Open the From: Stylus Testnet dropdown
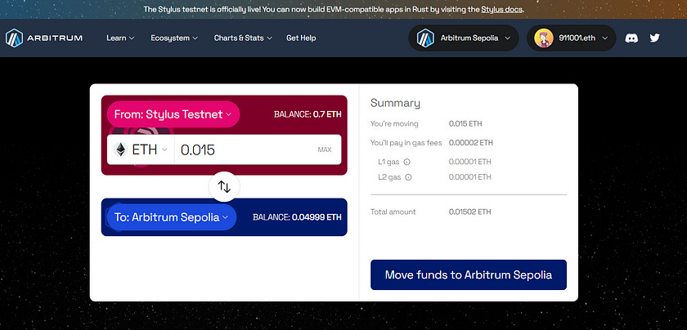Viewport: 687px width, 330px height. 173,114
